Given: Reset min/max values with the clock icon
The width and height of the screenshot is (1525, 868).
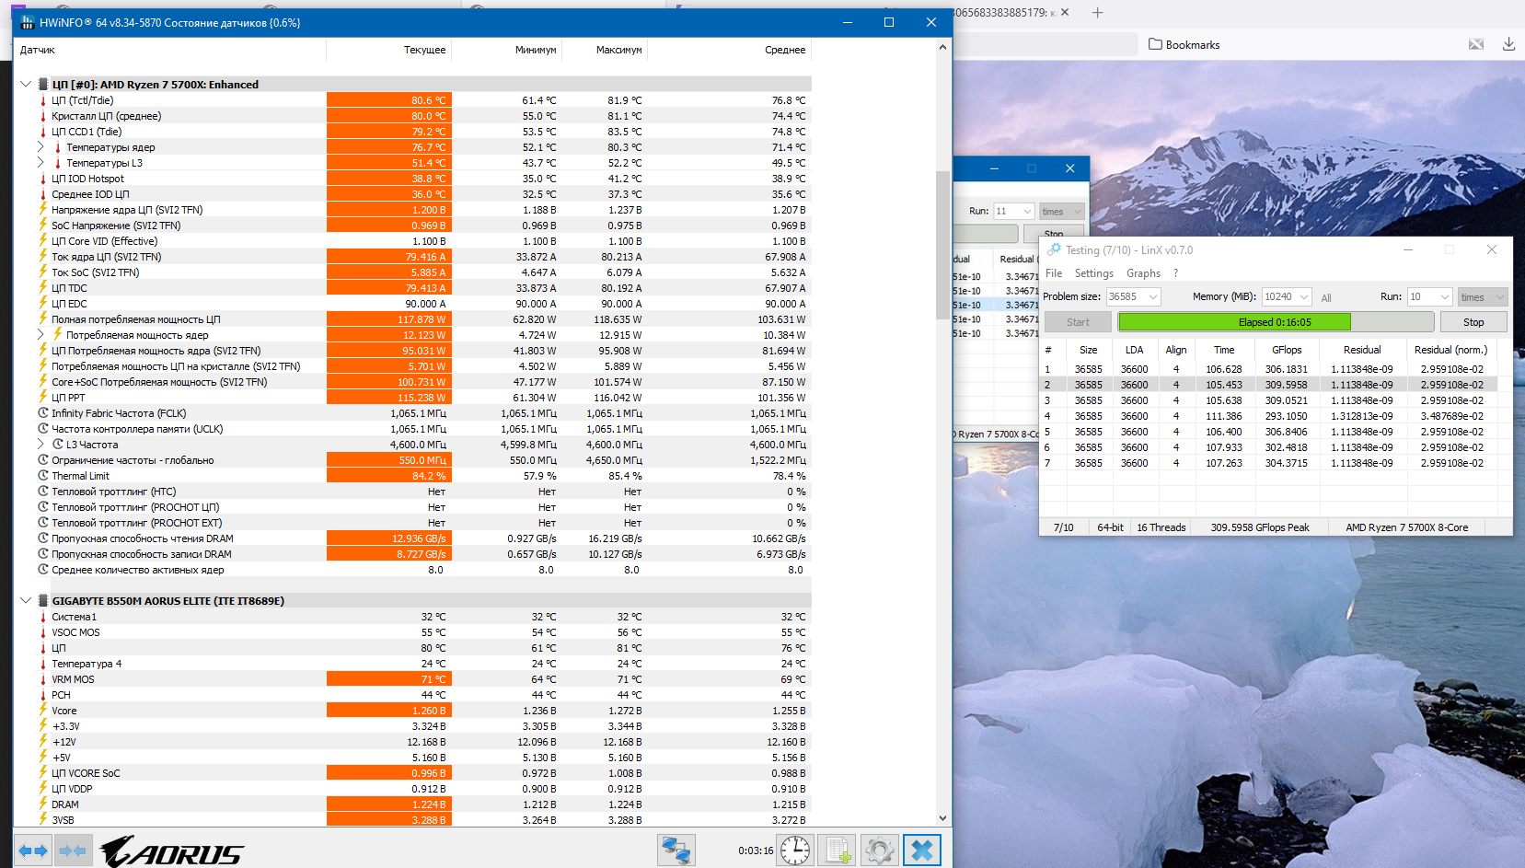Looking at the screenshot, I should pyautogui.click(x=795, y=851).
